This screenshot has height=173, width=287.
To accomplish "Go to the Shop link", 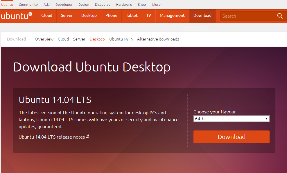I will [x=142, y=5].
